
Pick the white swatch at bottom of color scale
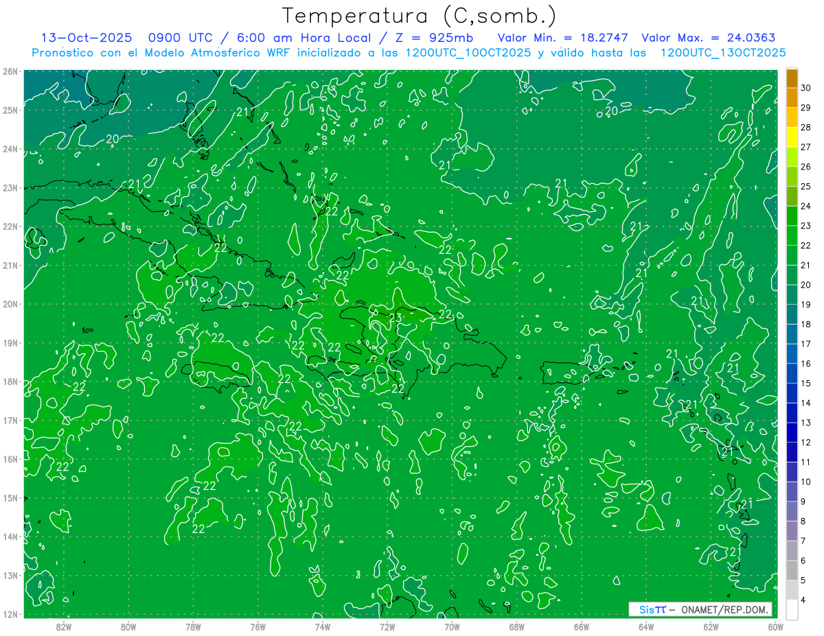point(792,609)
